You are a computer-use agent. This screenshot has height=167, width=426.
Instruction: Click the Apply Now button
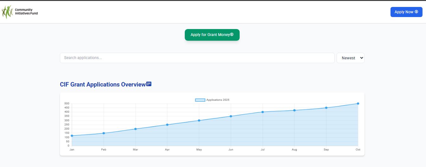[x=406, y=12]
